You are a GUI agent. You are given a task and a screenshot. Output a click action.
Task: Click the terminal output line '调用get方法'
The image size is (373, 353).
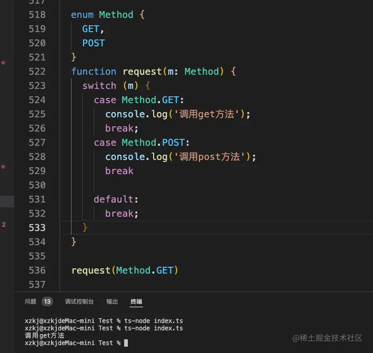tap(45, 336)
